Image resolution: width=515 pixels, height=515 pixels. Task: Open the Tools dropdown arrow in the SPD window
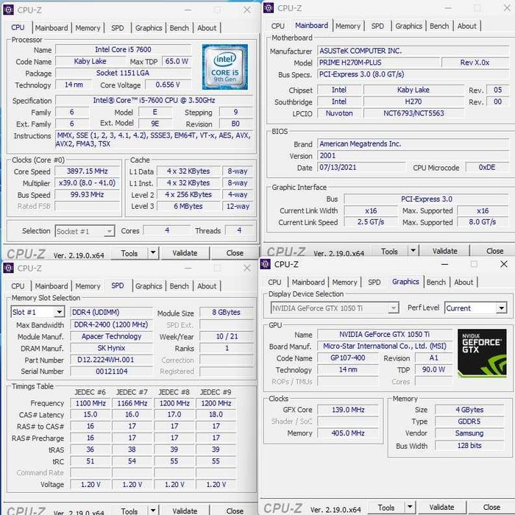[153, 510]
